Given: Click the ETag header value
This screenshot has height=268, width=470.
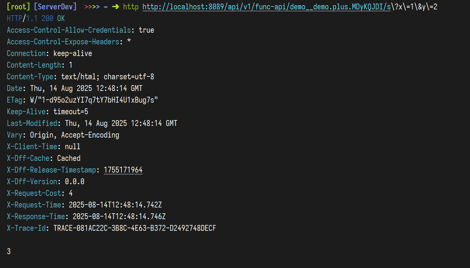Looking at the screenshot, I should tap(94, 100).
